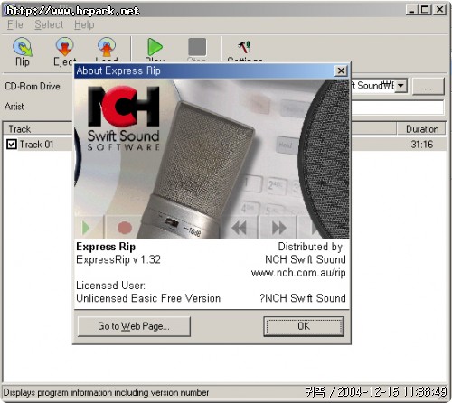Click the www.nch.com.au/rip text
Image resolution: width=452 pixels, height=403 pixels.
point(298,273)
